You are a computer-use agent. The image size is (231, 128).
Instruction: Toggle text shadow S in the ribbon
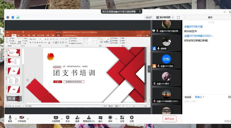(37, 42)
